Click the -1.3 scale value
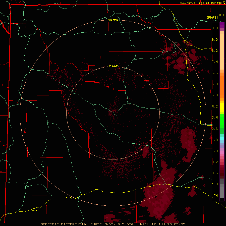 pyautogui.click(x=214, y=184)
